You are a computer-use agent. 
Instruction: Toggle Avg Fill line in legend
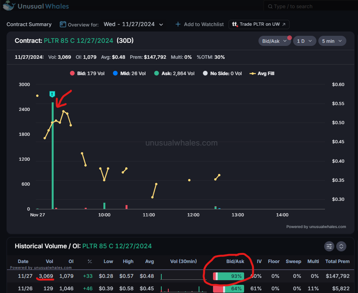pos(262,74)
